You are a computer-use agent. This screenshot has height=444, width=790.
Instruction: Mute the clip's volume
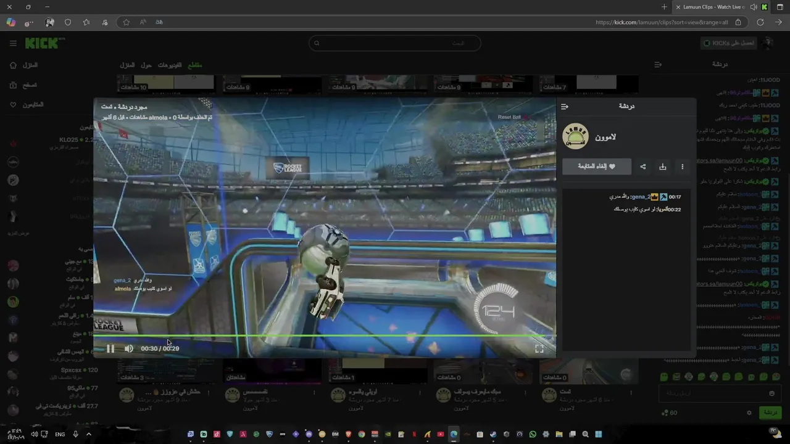click(129, 348)
